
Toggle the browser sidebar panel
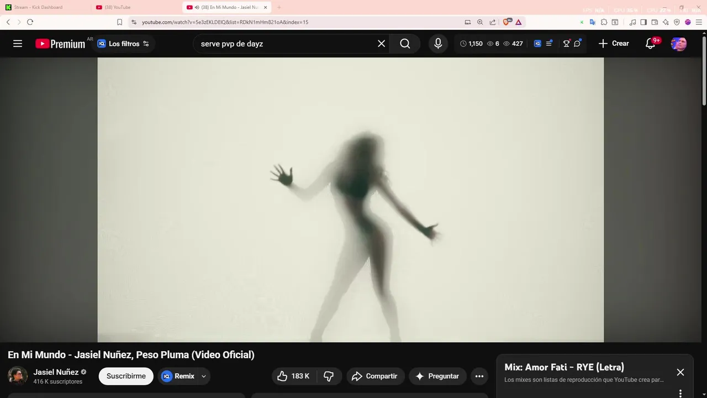pos(643,22)
